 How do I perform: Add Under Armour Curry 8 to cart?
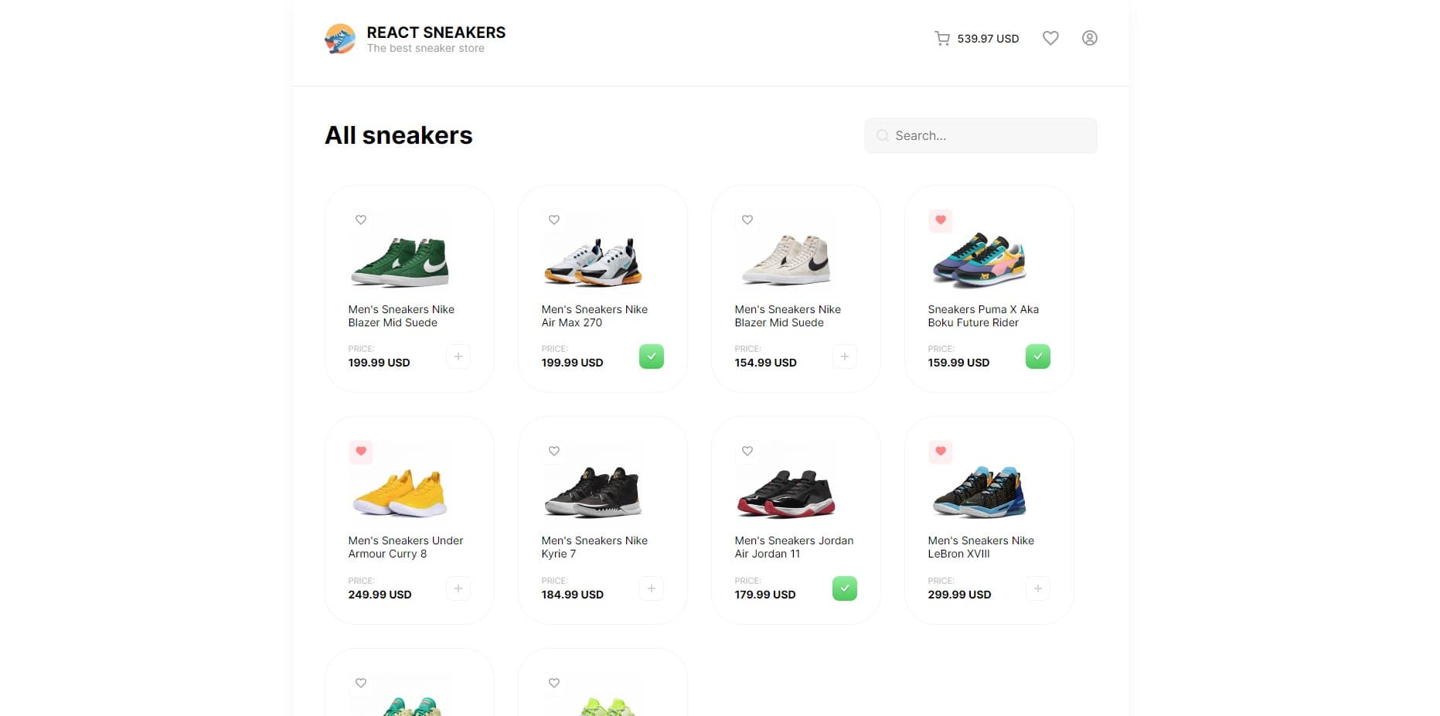(458, 588)
